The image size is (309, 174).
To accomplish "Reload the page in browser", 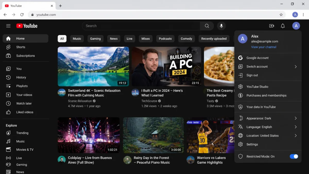I will [22, 15].
